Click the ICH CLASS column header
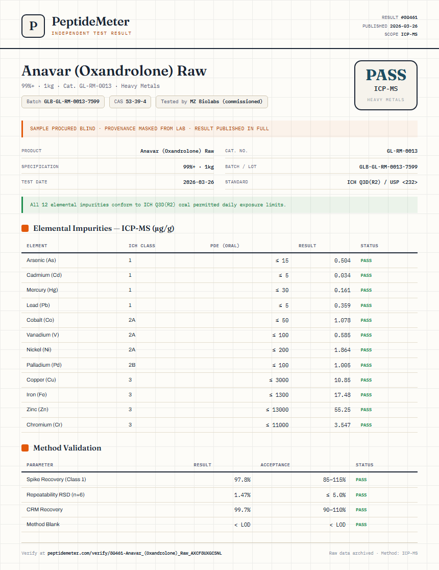The width and height of the screenshot is (439, 570). point(142,246)
